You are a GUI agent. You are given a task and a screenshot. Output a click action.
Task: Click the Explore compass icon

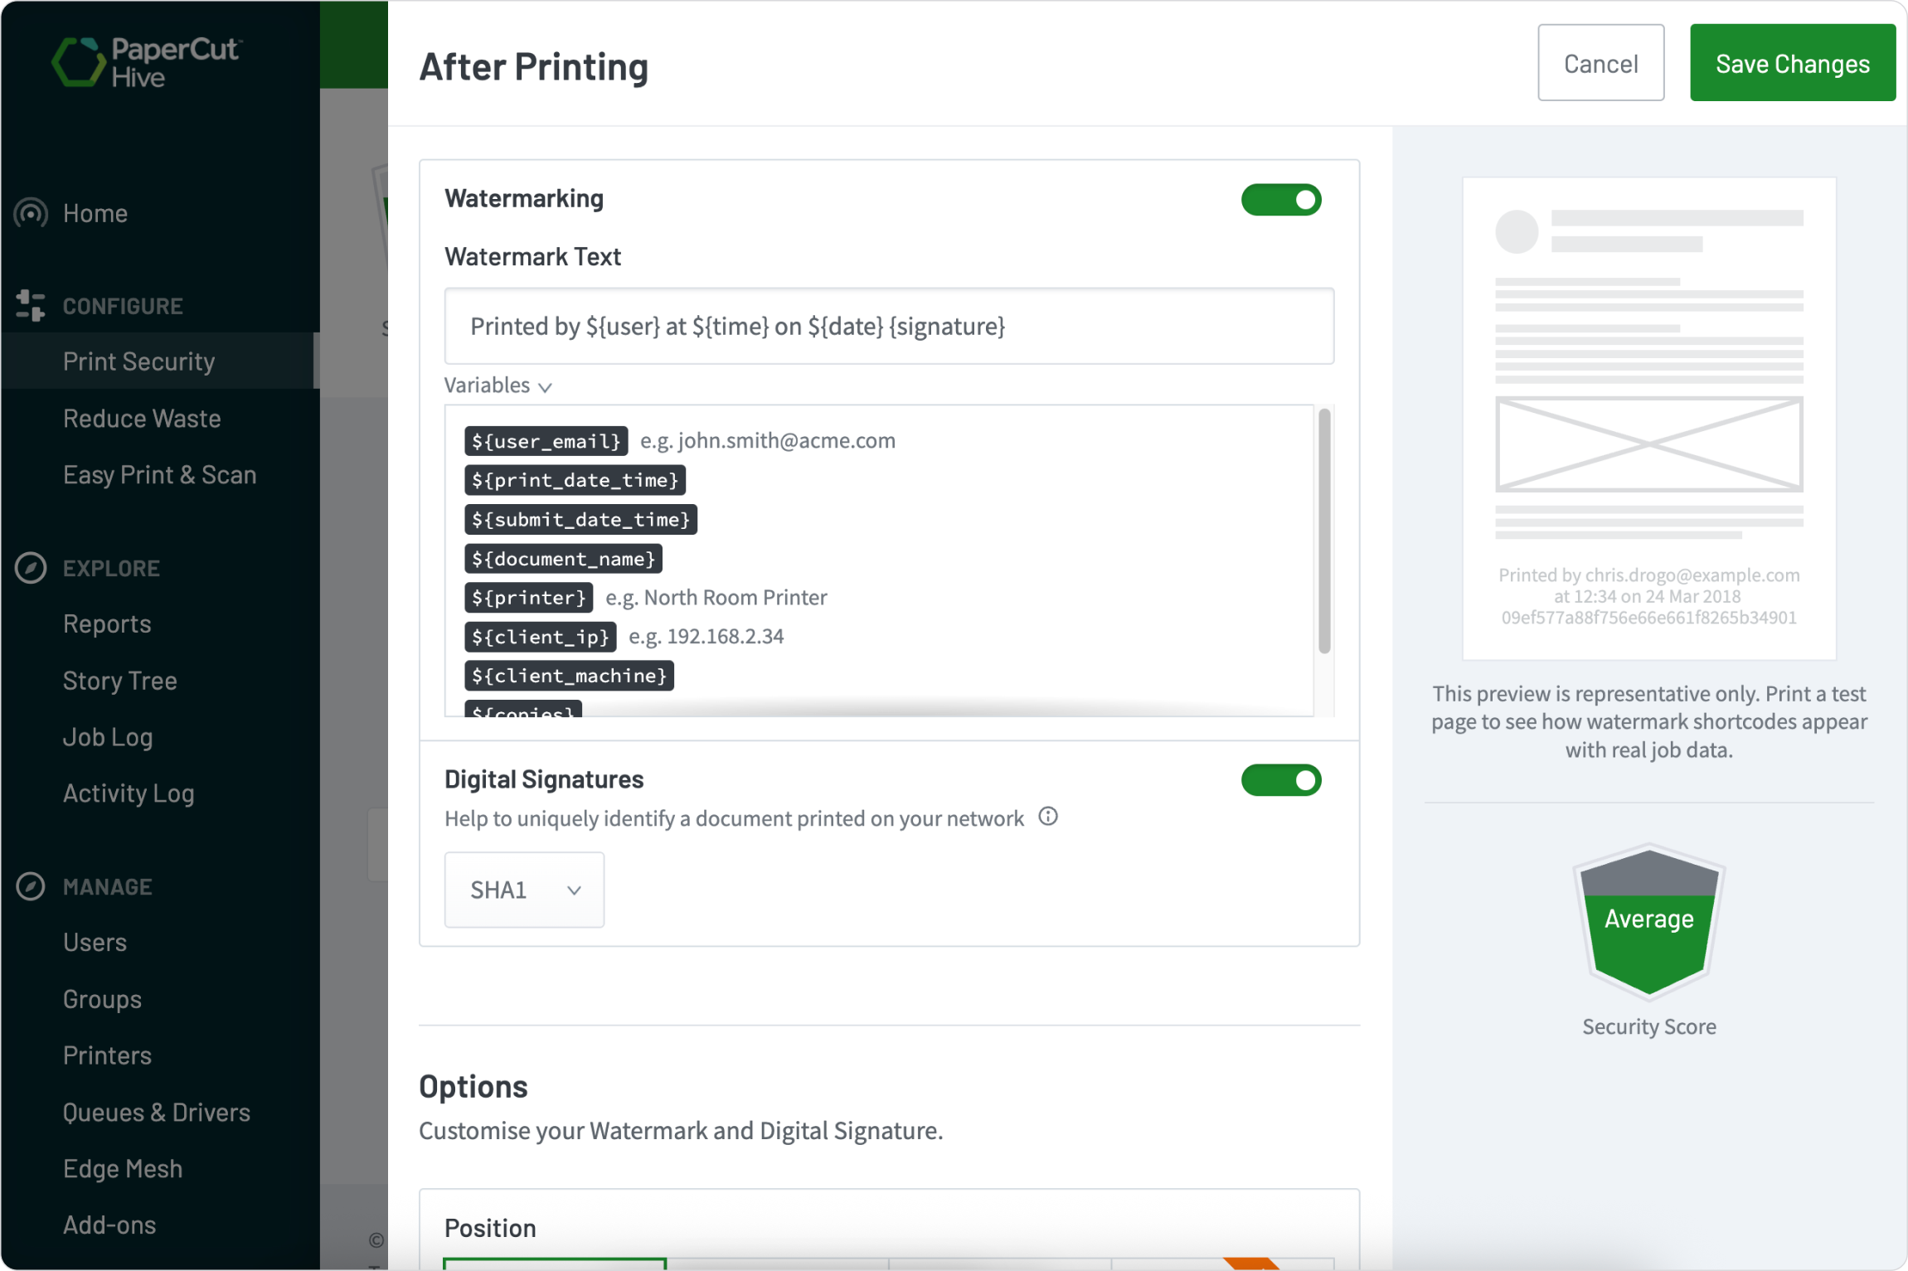tap(30, 567)
